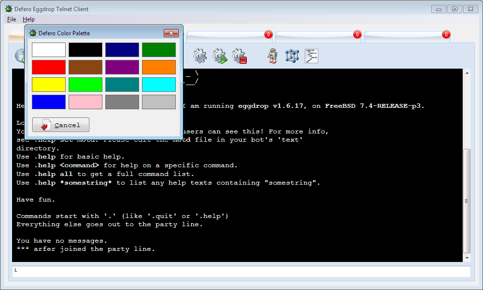Open the File menu
The width and height of the screenshot is (483, 290).
[x=12, y=19]
